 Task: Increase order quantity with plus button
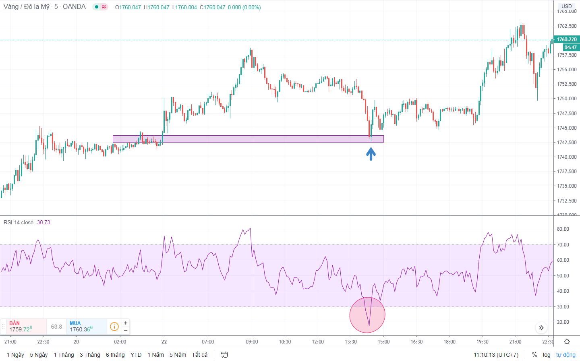click(x=126, y=323)
